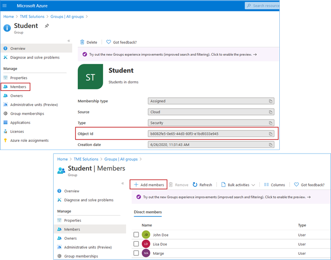
Task: Go to Groups | All groups in Members pane
Action: point(121,159)
